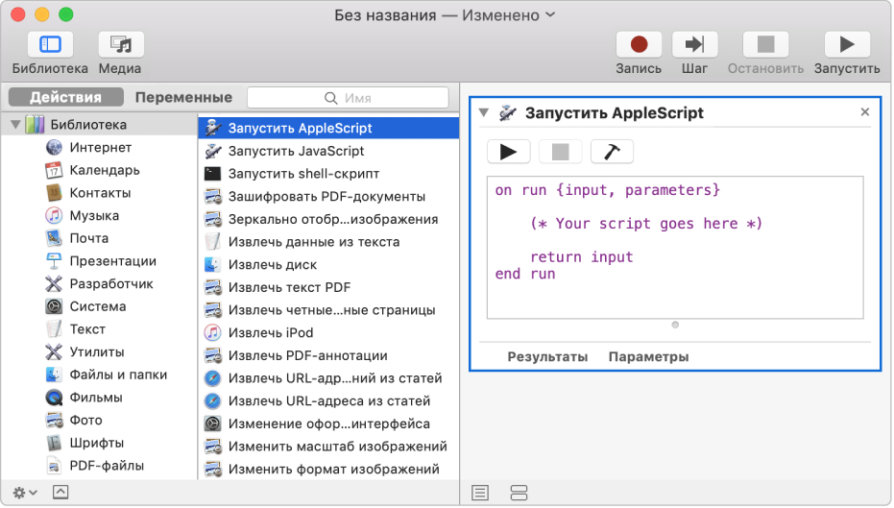This screenshot has height=508, width=894.
Task: Select the Интернет category
Action: 100,148
